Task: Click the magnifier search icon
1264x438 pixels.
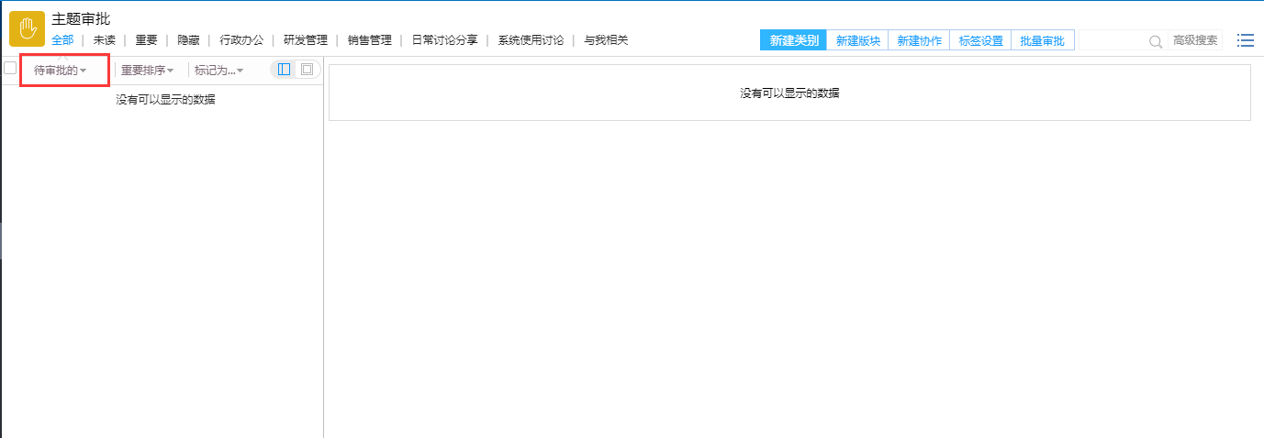Action: click(1156, 41)
